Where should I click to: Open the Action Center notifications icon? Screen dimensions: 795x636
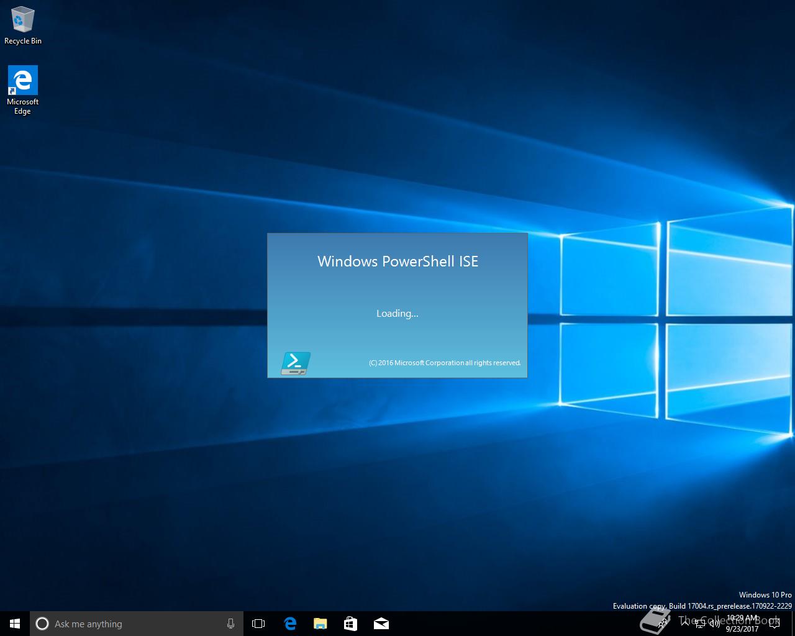pyautogui.click(x=774, y=624)
